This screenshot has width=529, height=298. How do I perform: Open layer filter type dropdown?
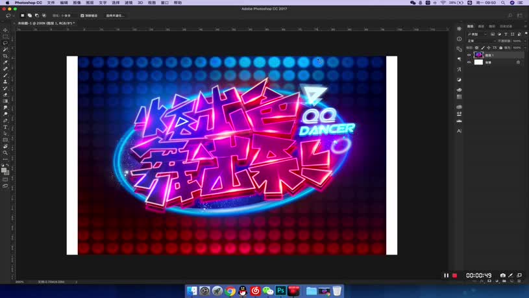click(477, 34)
